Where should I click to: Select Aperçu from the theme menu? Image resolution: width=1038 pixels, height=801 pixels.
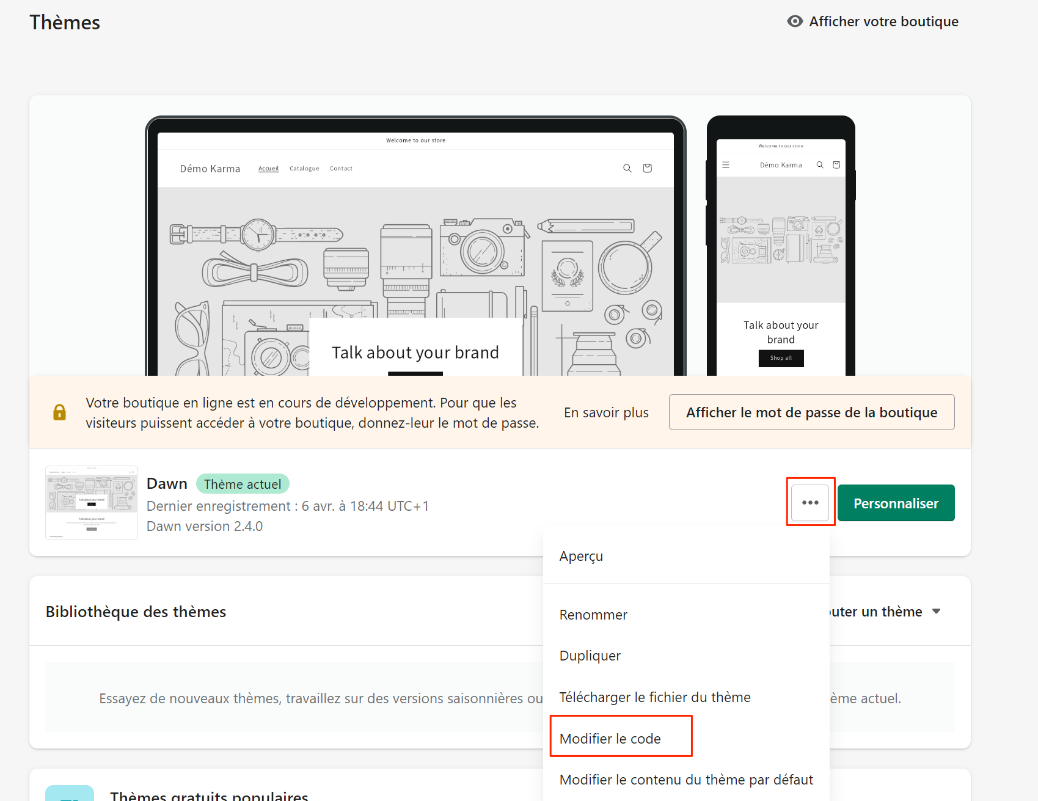point(581,557)
